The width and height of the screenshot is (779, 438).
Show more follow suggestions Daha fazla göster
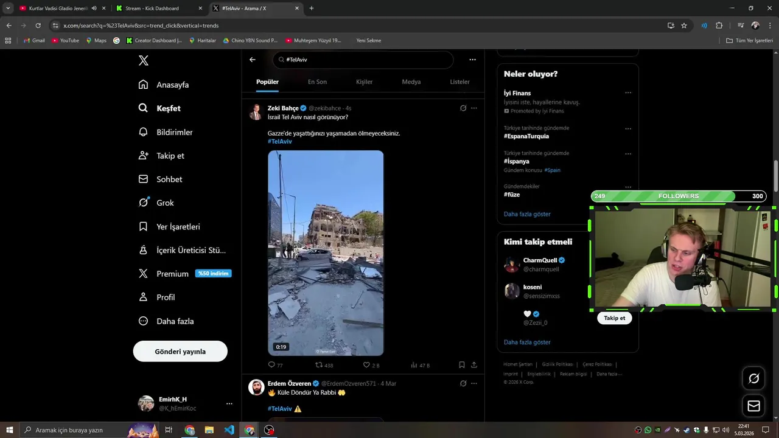(x=527, y=342)
